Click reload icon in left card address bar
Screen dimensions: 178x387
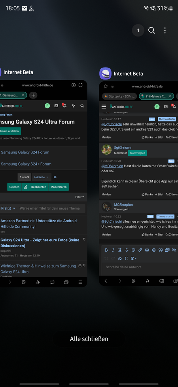pyautogui.click(x=80, y=85)
